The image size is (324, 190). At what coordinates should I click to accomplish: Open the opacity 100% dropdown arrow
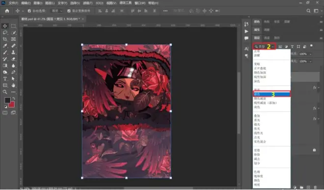[310, 54]
